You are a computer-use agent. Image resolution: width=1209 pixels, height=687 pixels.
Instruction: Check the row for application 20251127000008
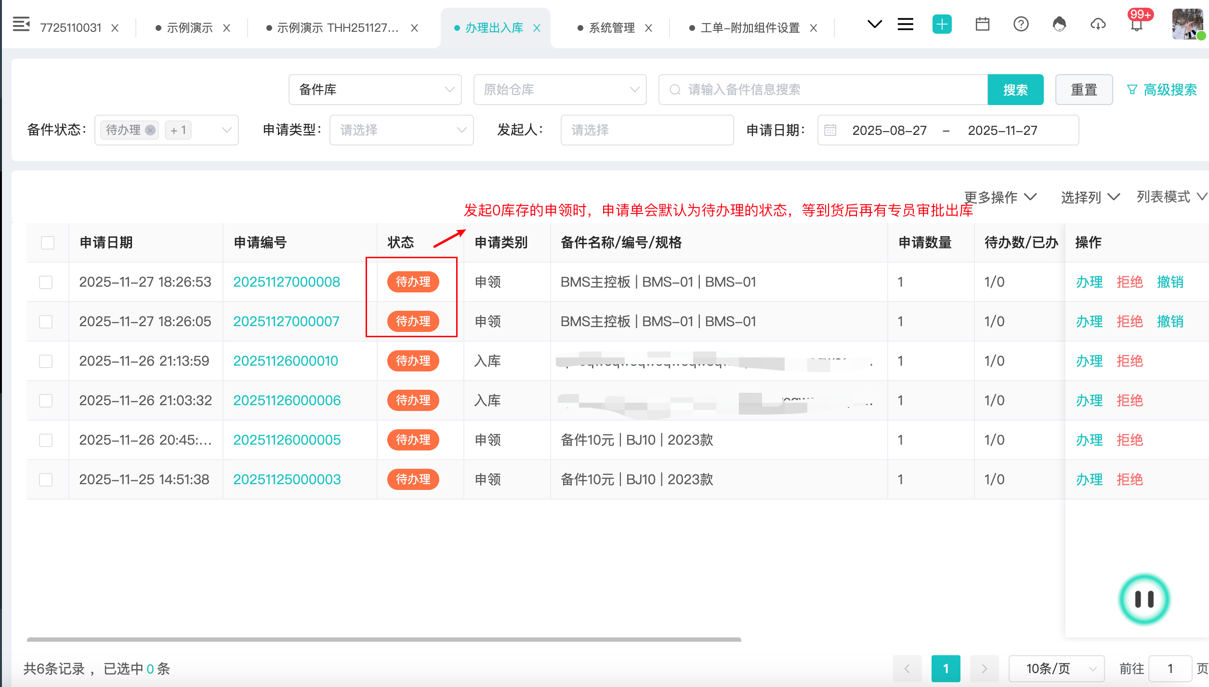(x=46, y=282)
